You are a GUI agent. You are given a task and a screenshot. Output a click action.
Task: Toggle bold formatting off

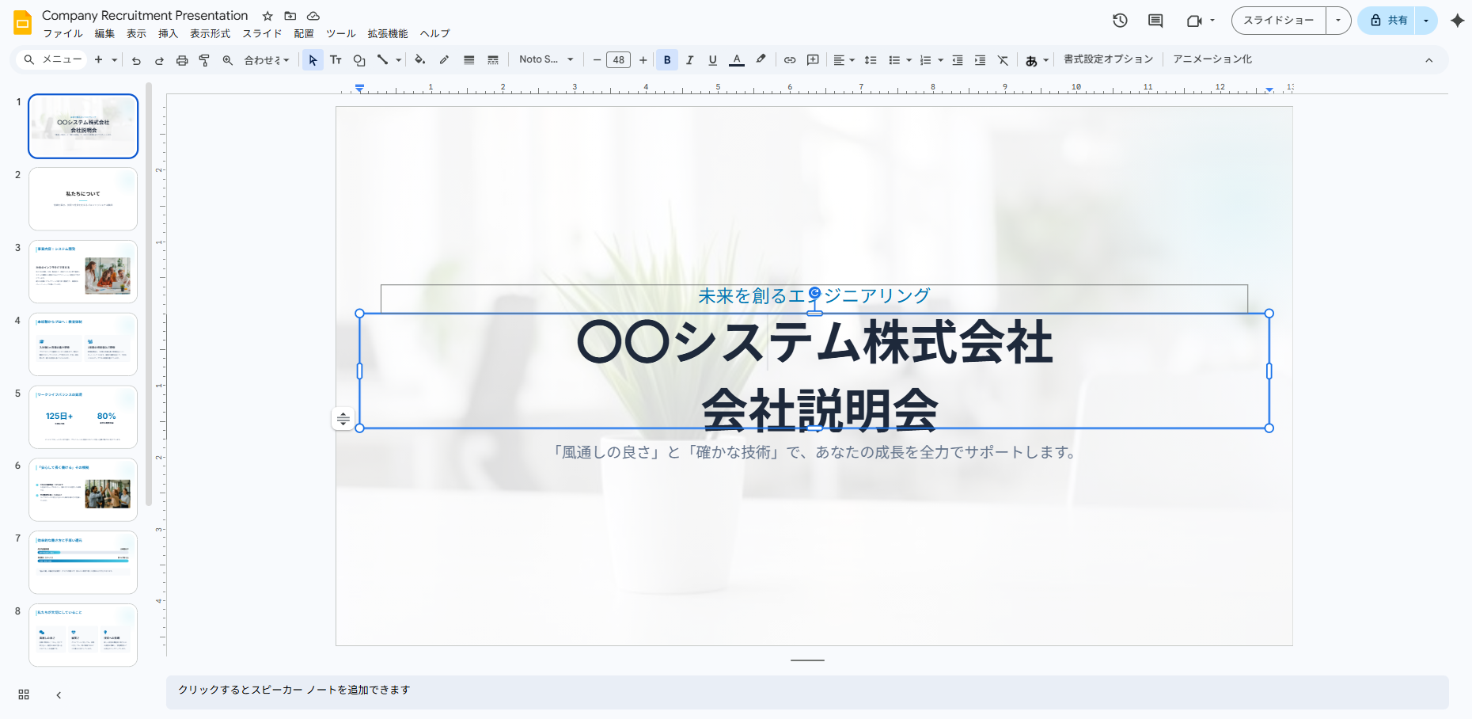coord(667,60)
